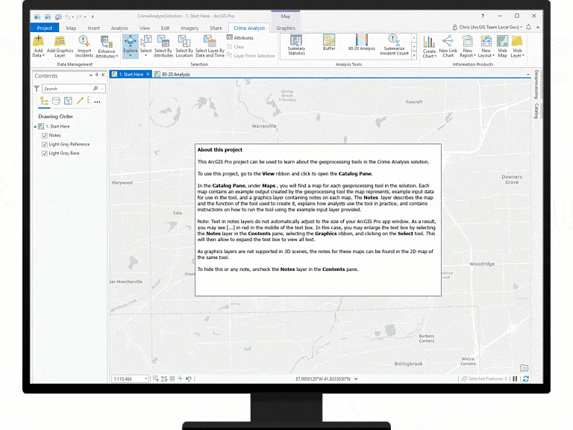
Task: Open Import Incidents tool
Action: click(84, 46)
